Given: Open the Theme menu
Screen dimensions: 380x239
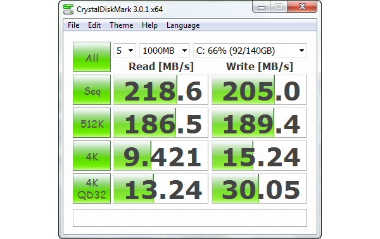Looking at the screenshot, I should (122, 25).
